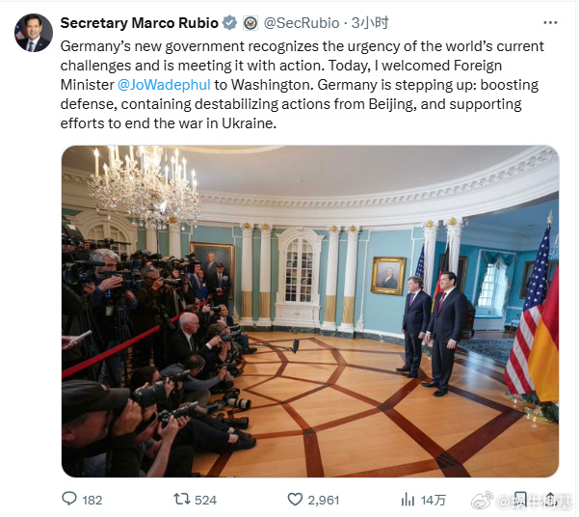The width and height of the screenshot is (579, 517).
Task: Open the 3小时 timestamp link
Action: (x=370, y=23)
